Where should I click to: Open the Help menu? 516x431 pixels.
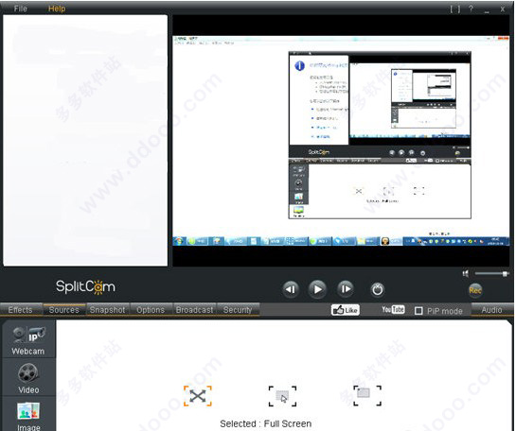point(57,9)
